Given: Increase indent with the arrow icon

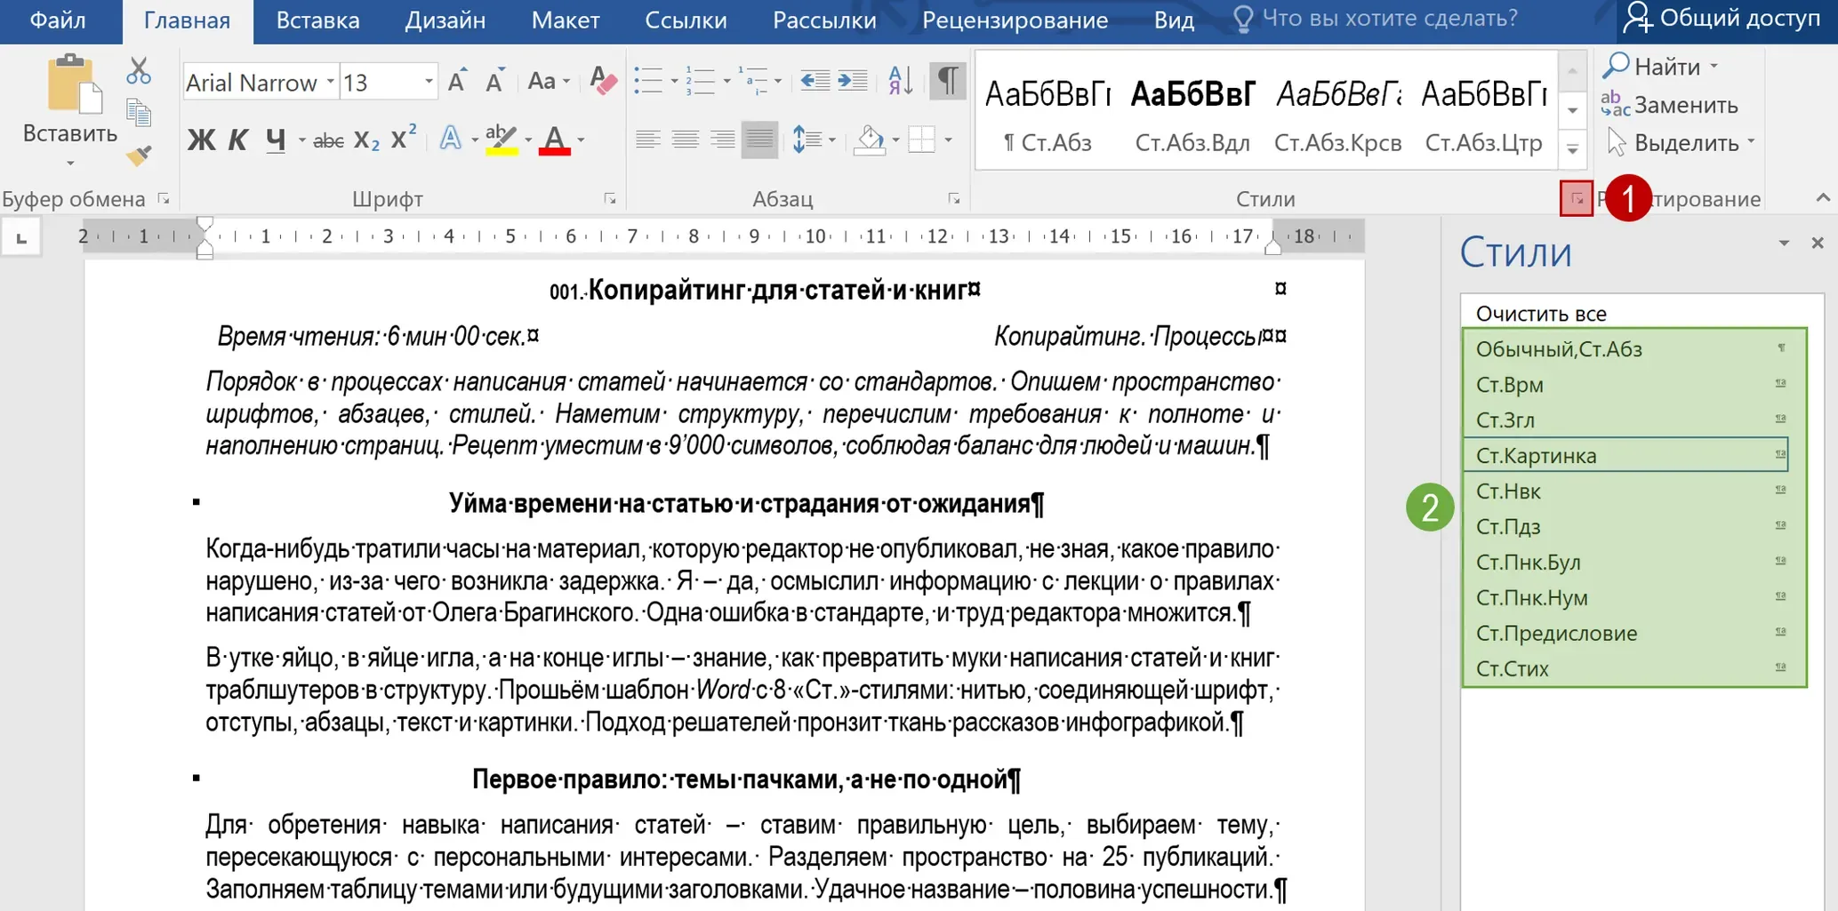Looking at the screenshot, I should click(x=852, y=81).
